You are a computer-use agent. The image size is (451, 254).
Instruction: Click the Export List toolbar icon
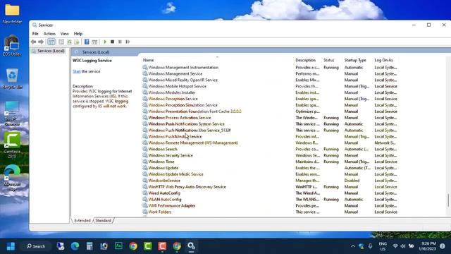[77, 42]
